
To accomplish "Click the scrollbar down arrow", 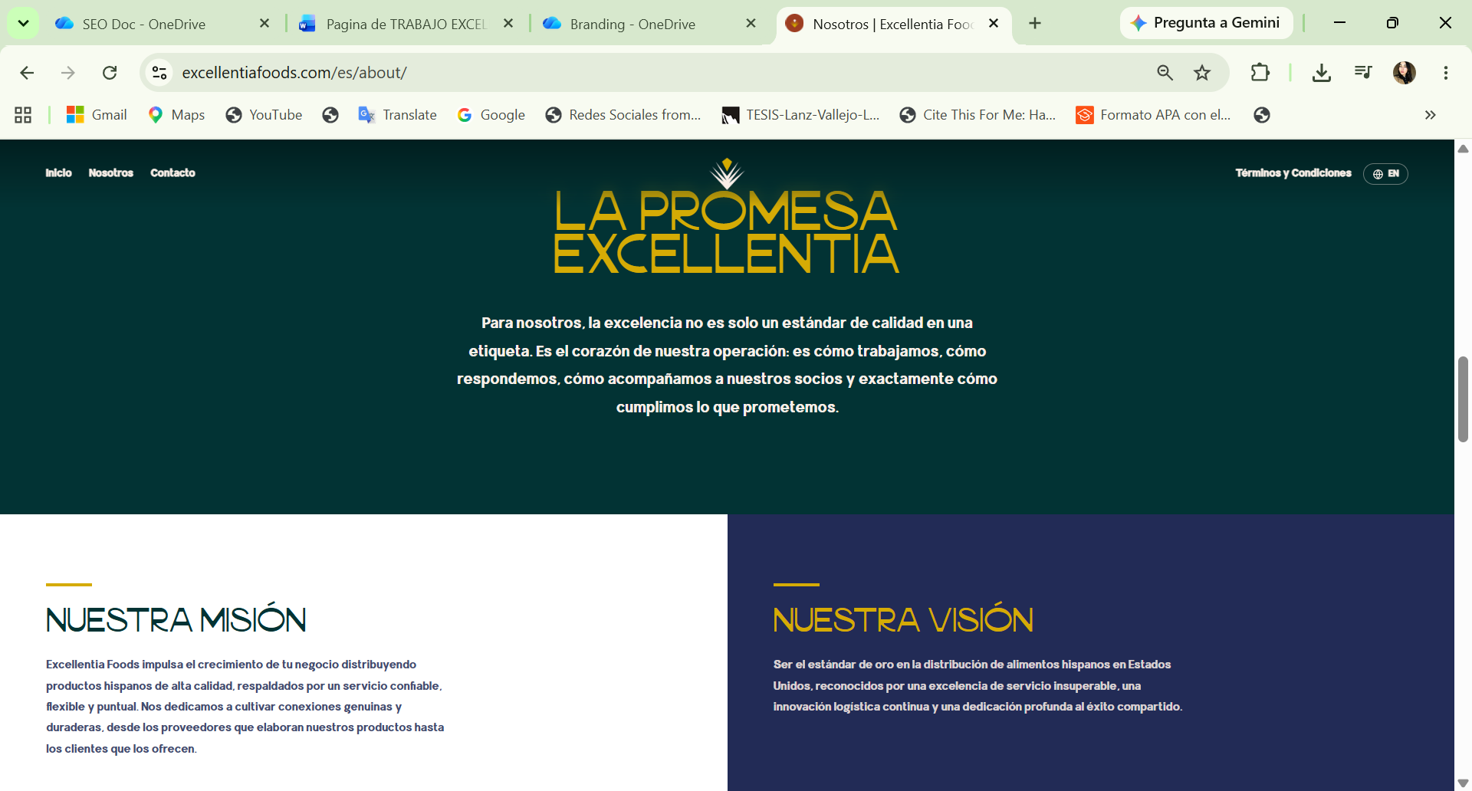I will coord(1463,783).
